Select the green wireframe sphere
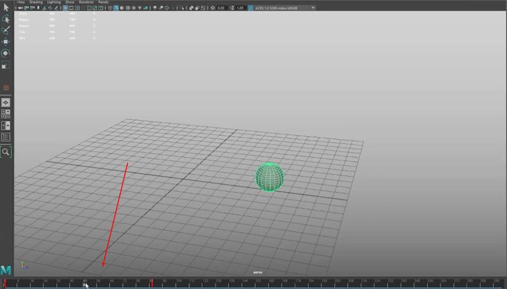The height and width of the screenshot is (289, 507). pos(269,177)
